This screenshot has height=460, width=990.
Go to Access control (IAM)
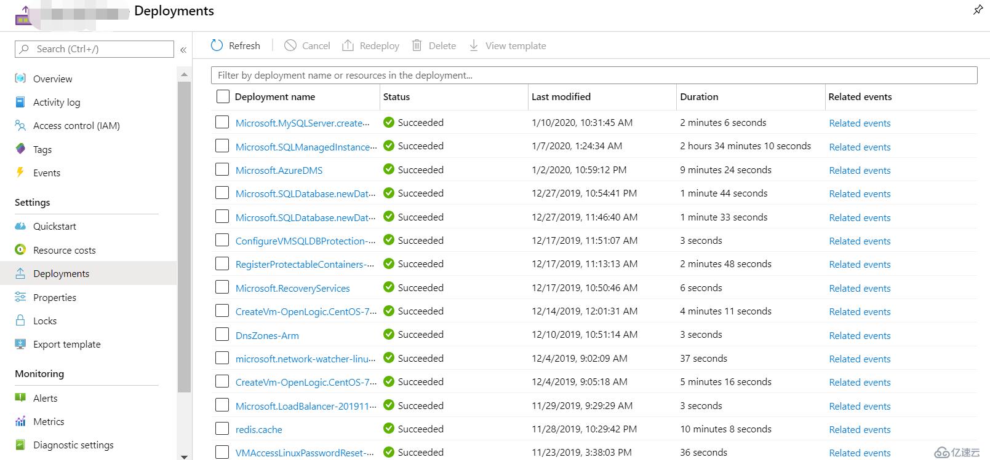pyautogui.click(x=76, y=125)
